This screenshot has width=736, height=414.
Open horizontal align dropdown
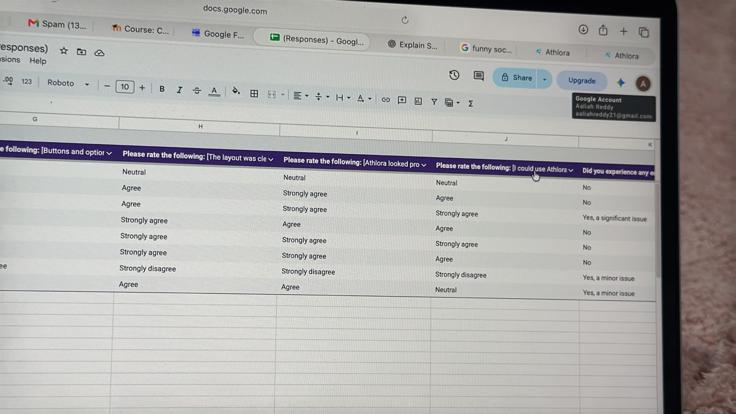[301, 96]
